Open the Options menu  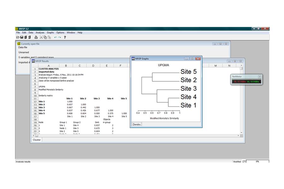(x=60, y=32)
